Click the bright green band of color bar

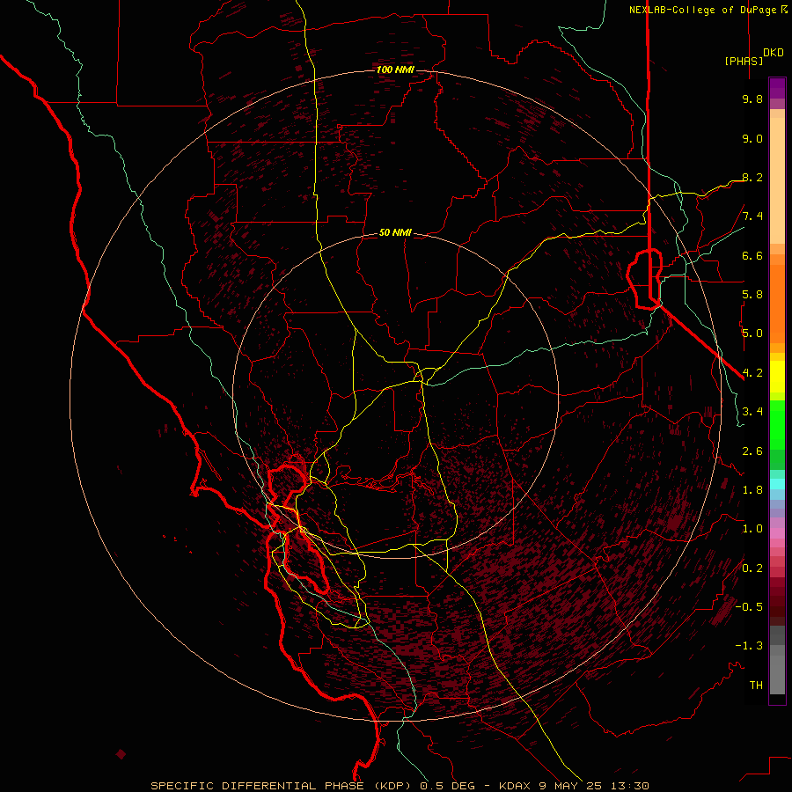(x=777, y=424)
